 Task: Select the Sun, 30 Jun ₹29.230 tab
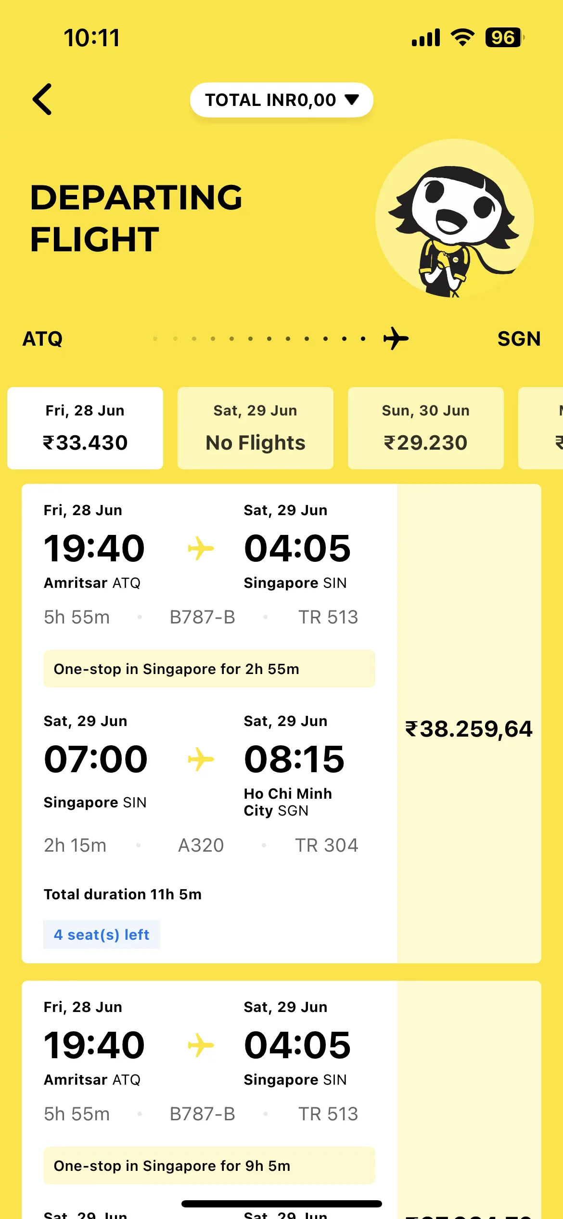(426, 428)
